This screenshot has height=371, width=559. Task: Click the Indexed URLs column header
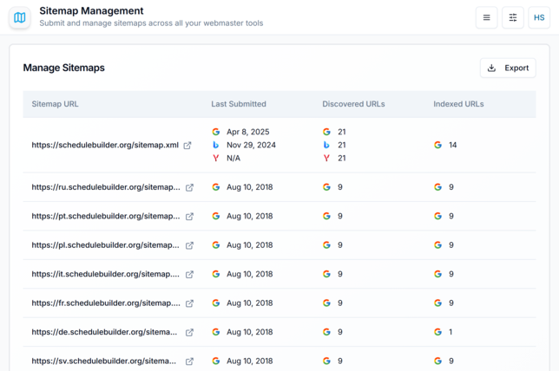pyautogui.click(x=458, y=104)
